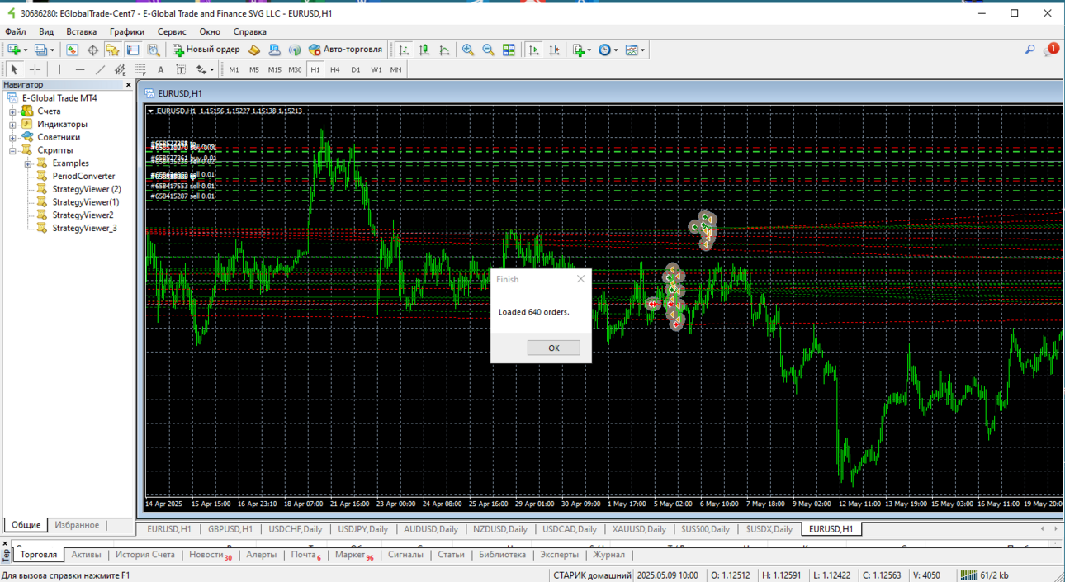Image resolution: width=1065 pixels, height=582 pixels.
Task: Open the Сервис menu
Action: [x=172, y=31]
